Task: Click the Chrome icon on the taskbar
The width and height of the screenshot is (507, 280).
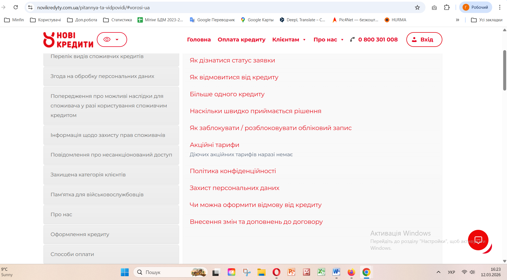Action: click(x=366, y=272)
